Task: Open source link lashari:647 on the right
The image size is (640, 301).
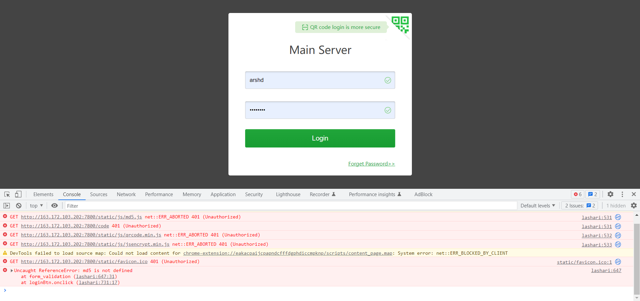Action: coord(606,271)
